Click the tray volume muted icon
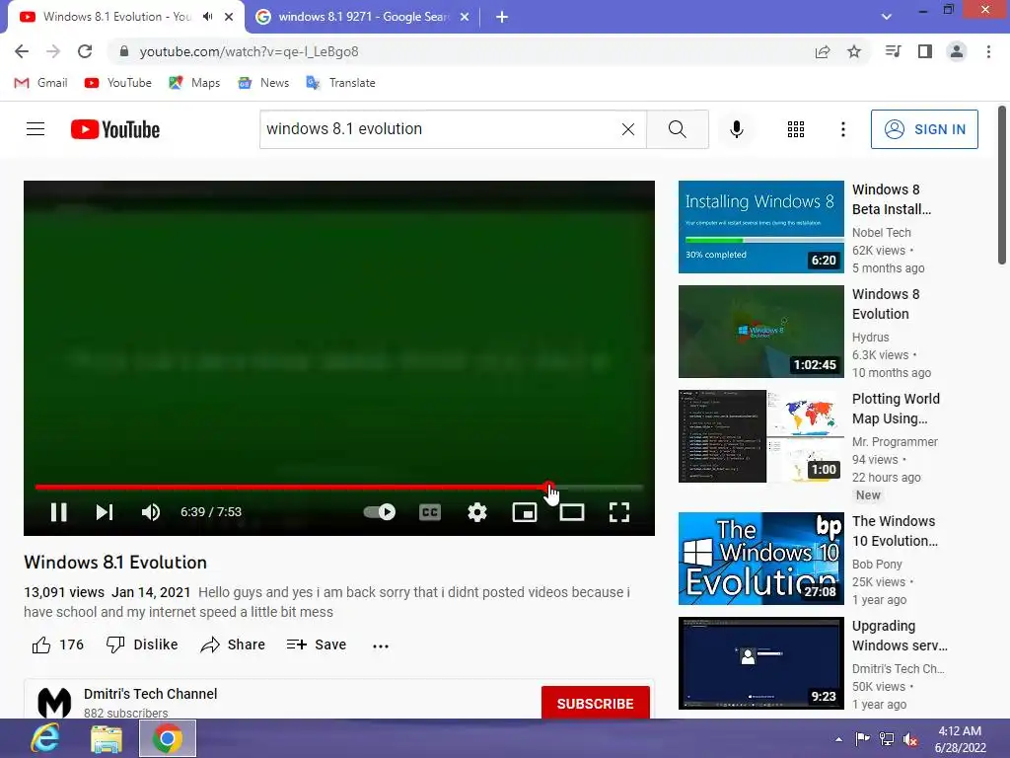1010x758 pixels. pos(910,739)
